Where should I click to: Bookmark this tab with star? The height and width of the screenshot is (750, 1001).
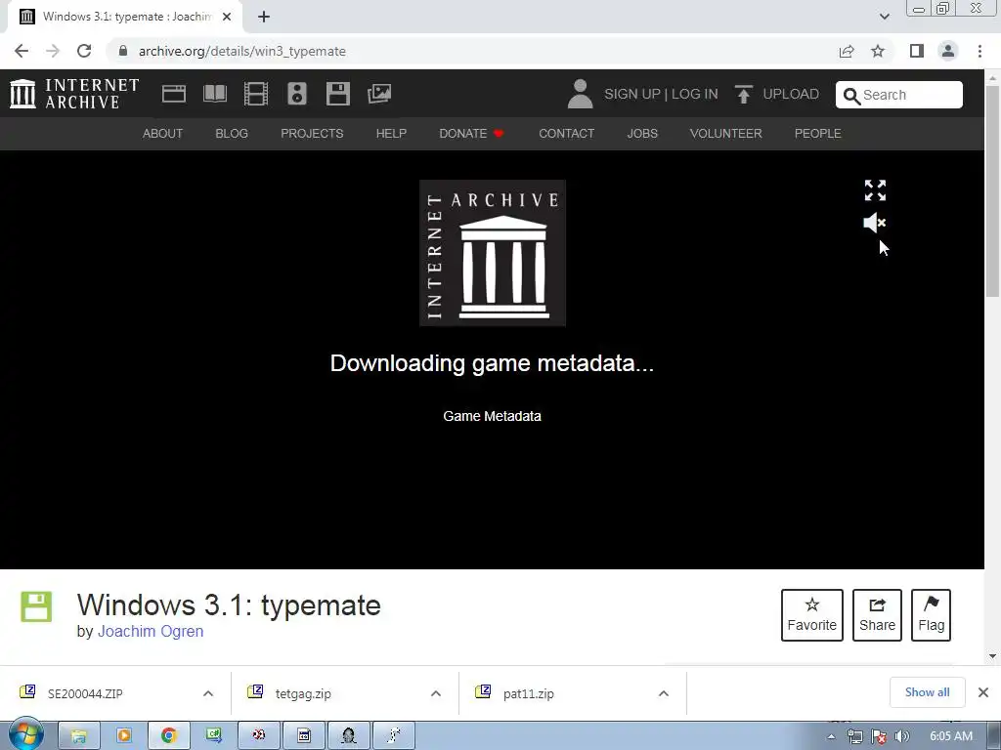coord(879,51)
